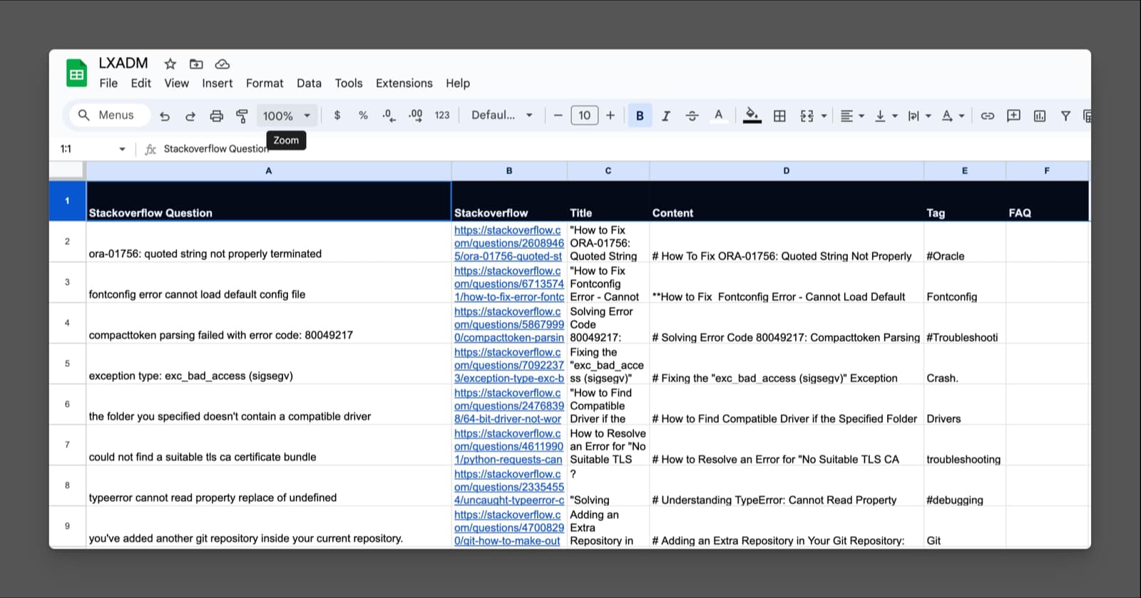Open horizontal align dropdown

852,115
